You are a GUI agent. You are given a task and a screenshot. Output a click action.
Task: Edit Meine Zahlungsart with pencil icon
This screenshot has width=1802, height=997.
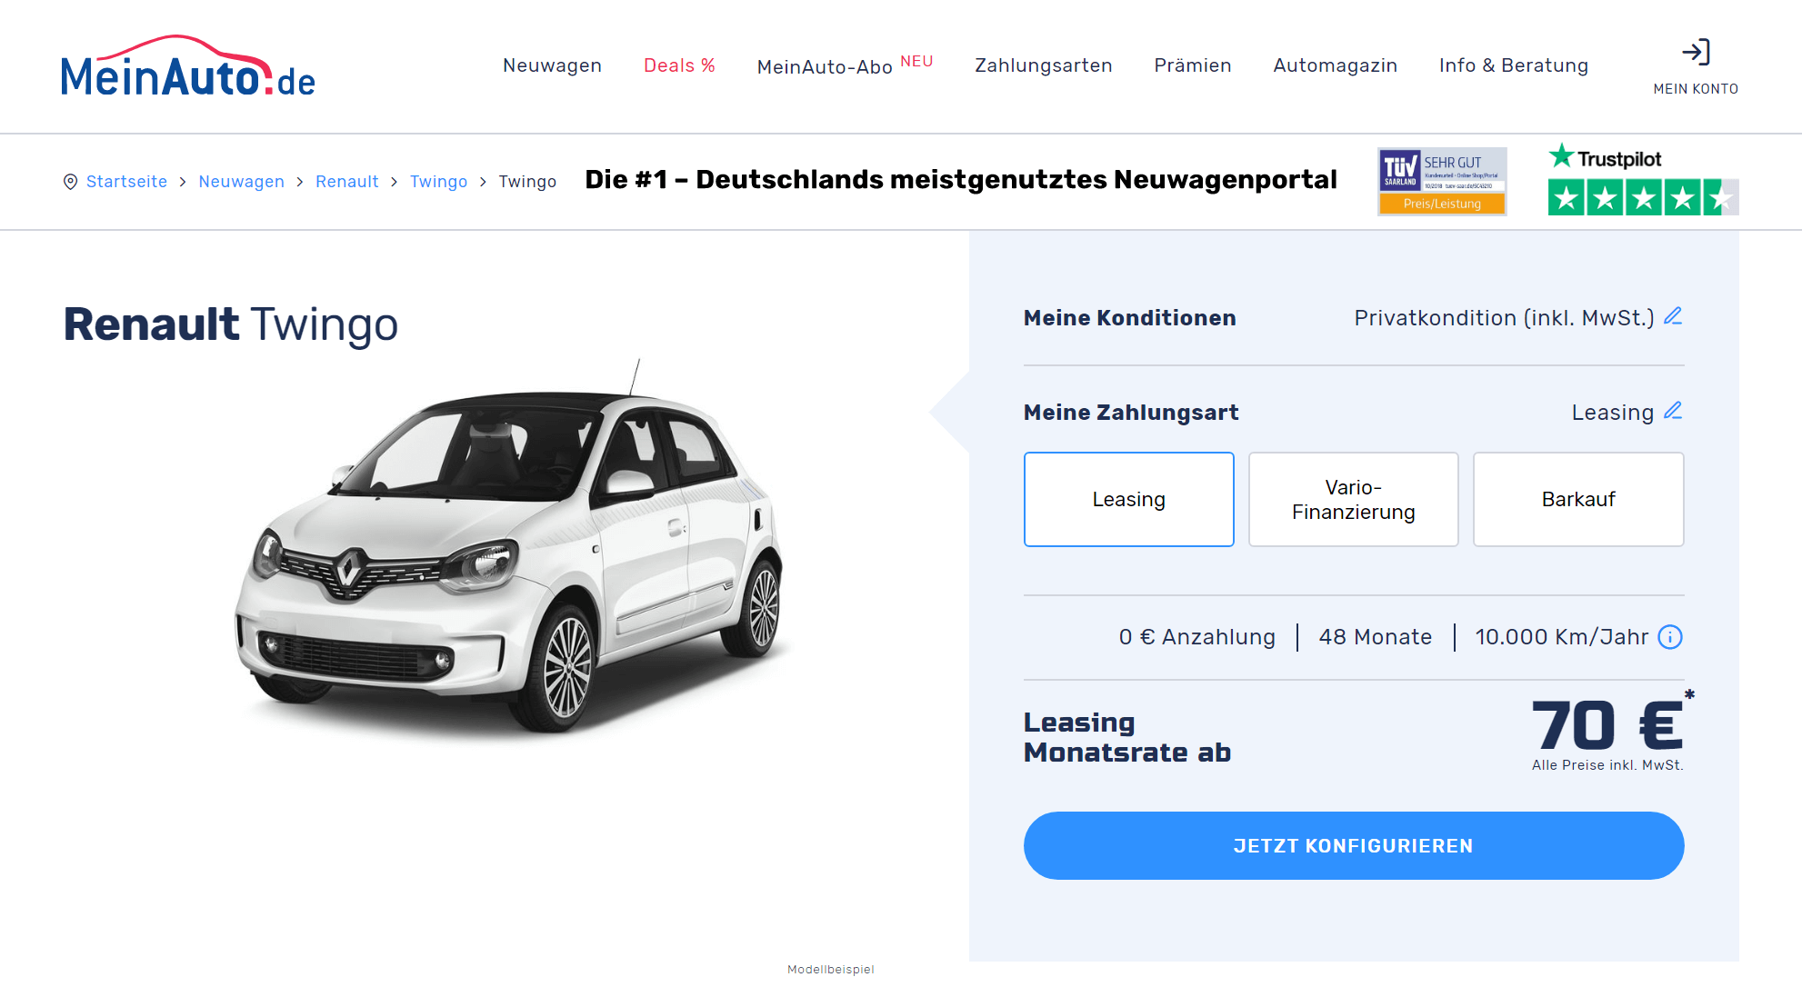tap(1673, 411)
